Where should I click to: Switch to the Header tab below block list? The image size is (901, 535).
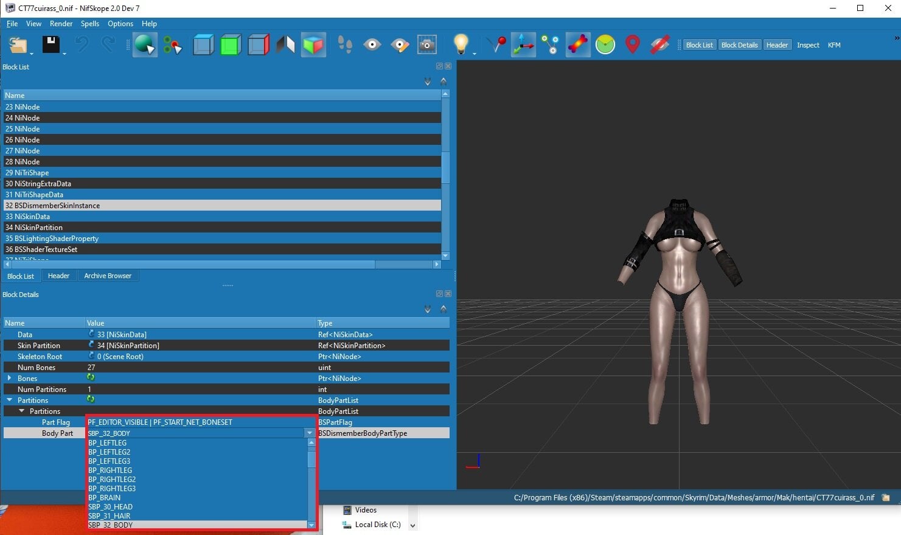[58, 276]
